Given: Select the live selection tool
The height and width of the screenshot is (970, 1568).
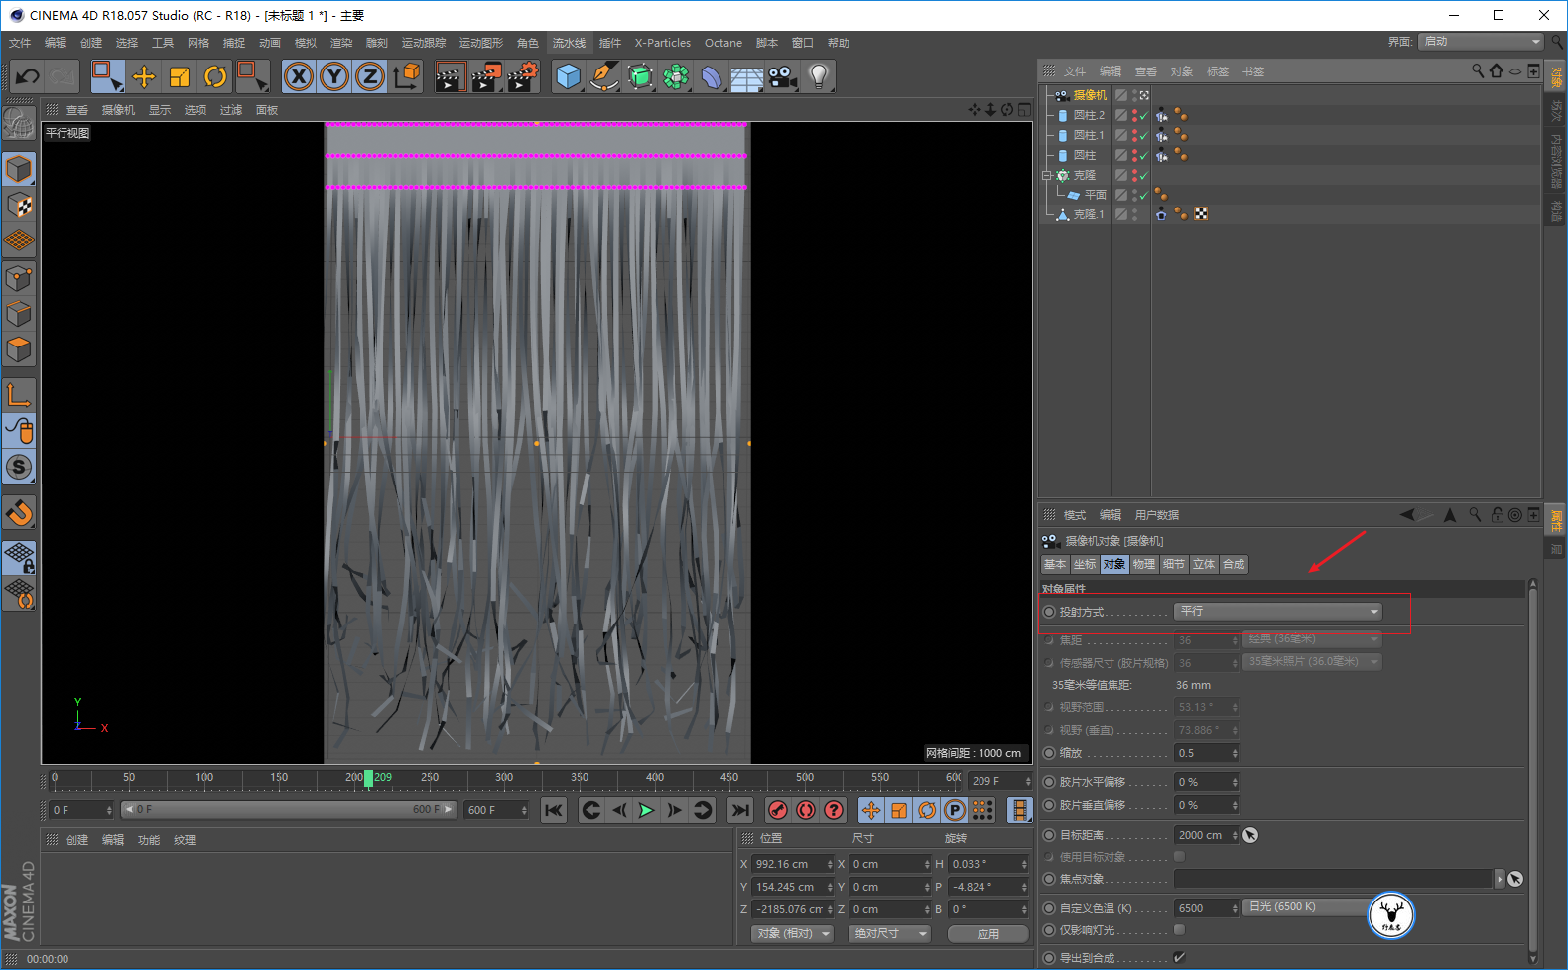Looking at the screenshot, I should click(107, 76).
